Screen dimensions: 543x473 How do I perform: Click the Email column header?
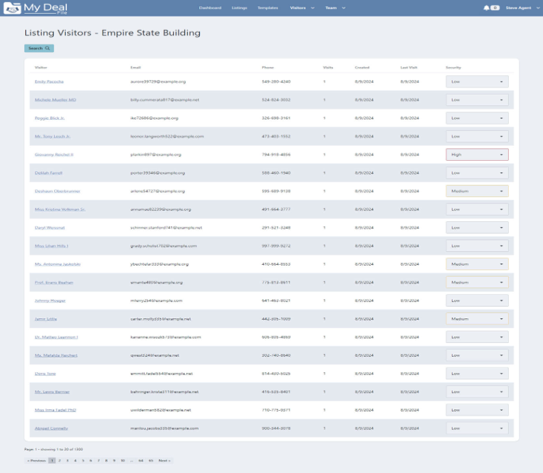point(136,68)
